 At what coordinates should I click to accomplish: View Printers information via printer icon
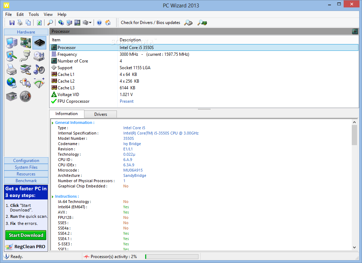point(11,69)
